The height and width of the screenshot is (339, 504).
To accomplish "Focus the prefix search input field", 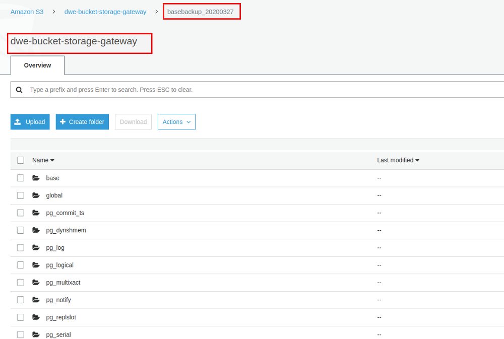I will click(x=257, y=90).
